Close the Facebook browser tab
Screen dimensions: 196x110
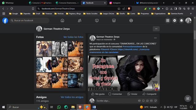point(105,3)
